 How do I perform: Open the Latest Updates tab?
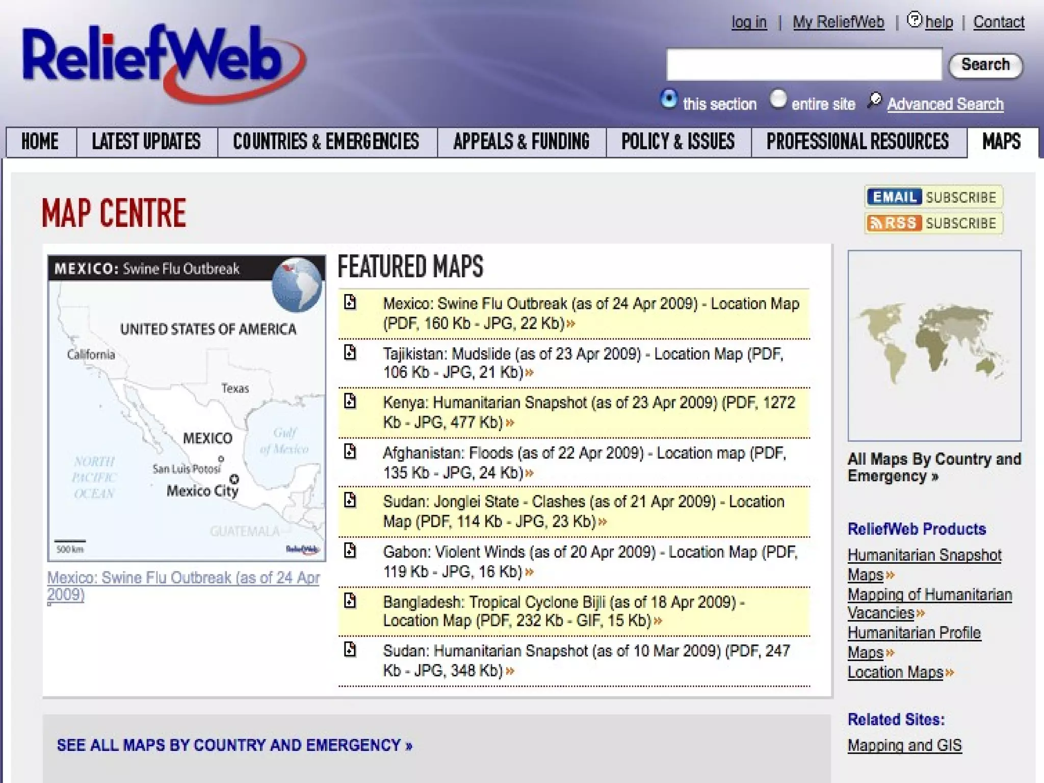click(146, 142)
